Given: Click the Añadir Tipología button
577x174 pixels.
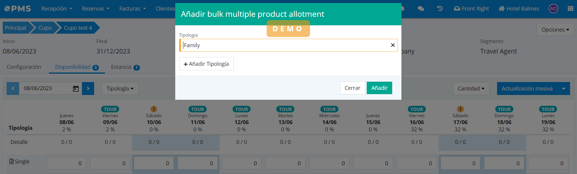Looking at the screenshot, I should coord(206,64).
